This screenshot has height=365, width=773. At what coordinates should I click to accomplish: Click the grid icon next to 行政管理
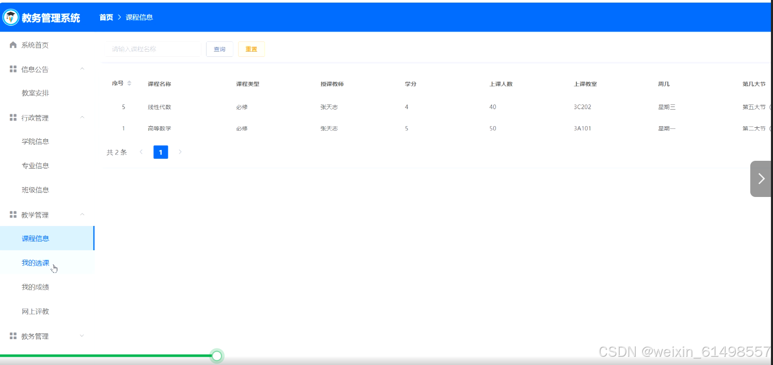click(x=13, y=117)
